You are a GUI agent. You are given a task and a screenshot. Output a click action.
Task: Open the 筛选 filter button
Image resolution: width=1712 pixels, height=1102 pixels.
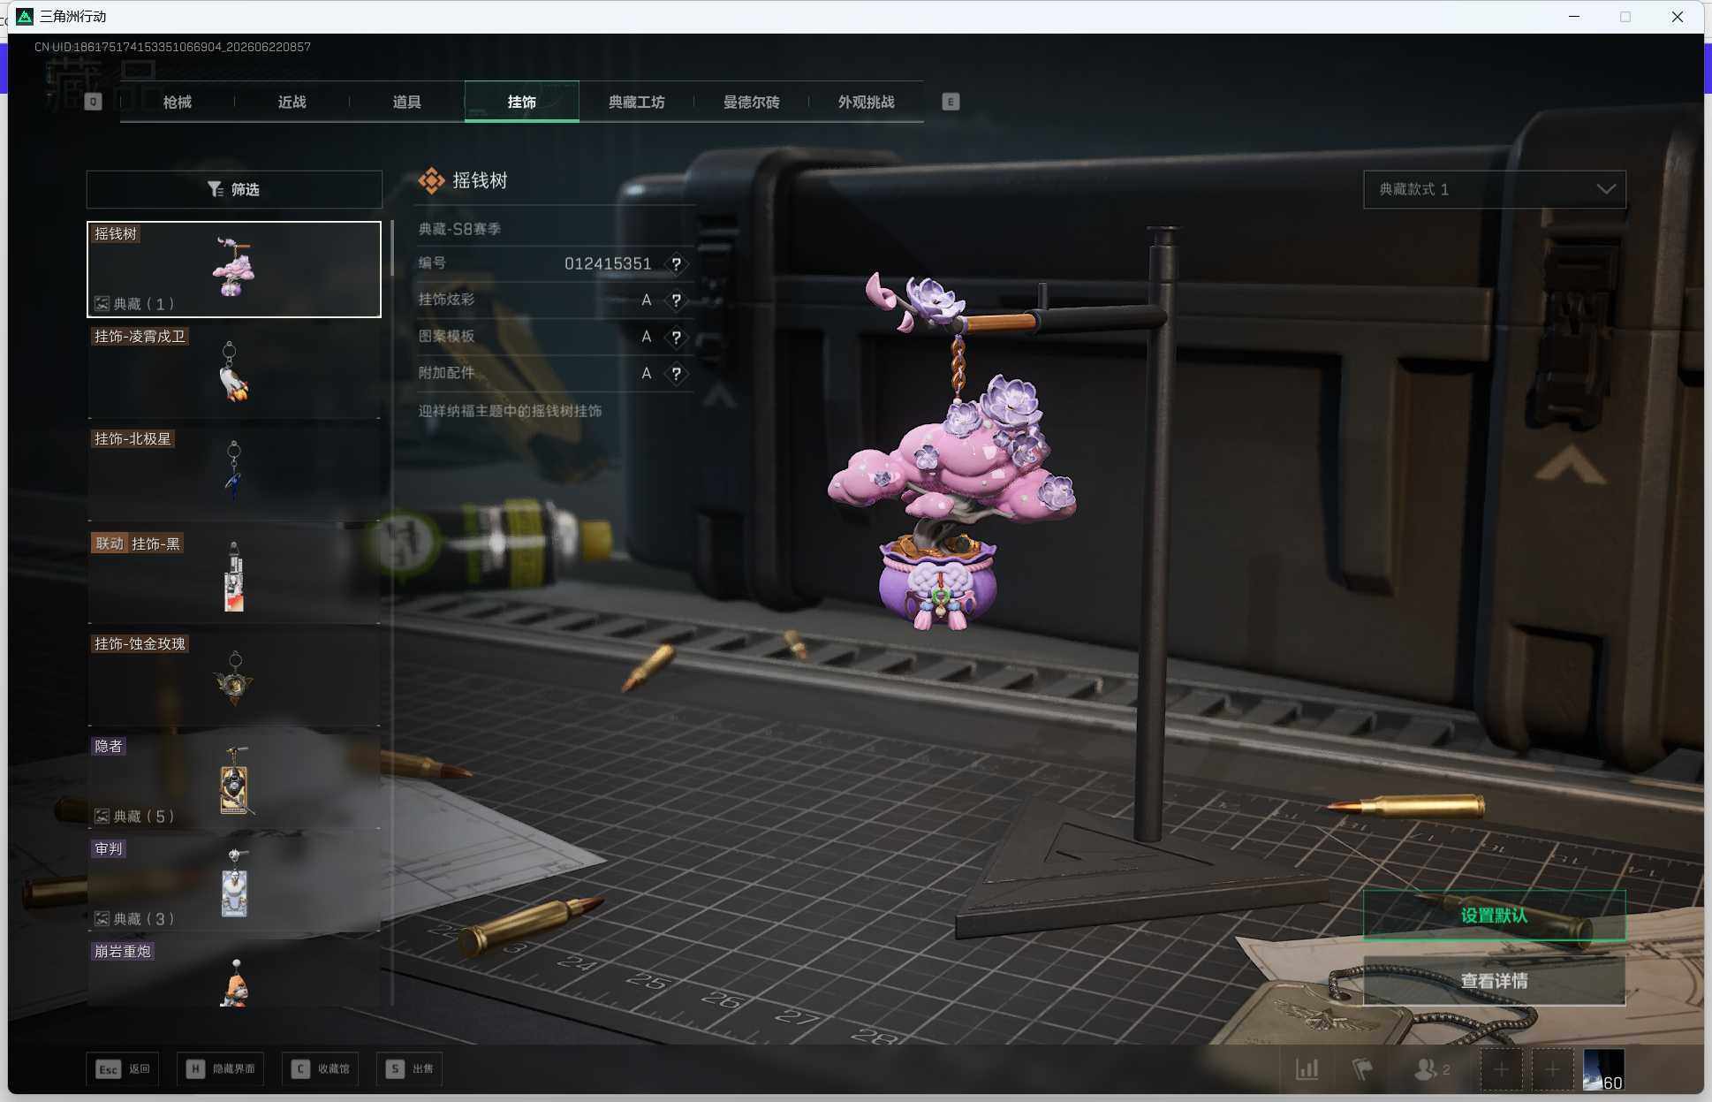pyautogui.click(x=234, y=189)
